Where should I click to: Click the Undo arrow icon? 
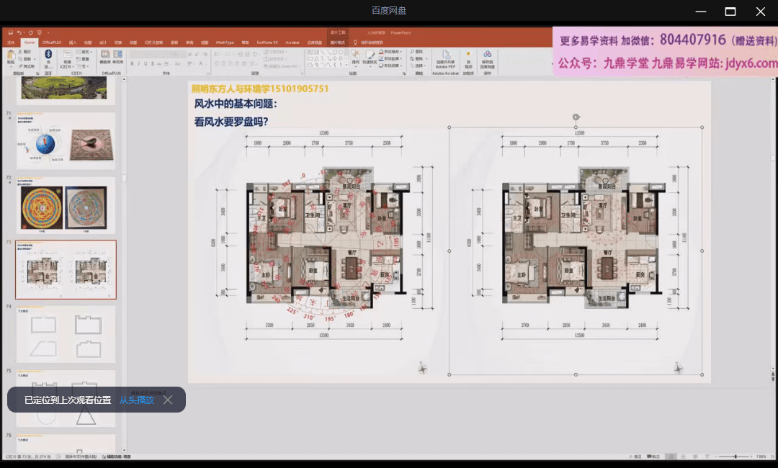pyautogui.click(x=20, y=33)
